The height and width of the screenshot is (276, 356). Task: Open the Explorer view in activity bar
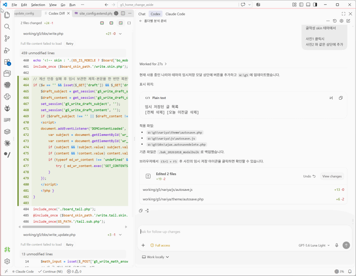point(7,15)
